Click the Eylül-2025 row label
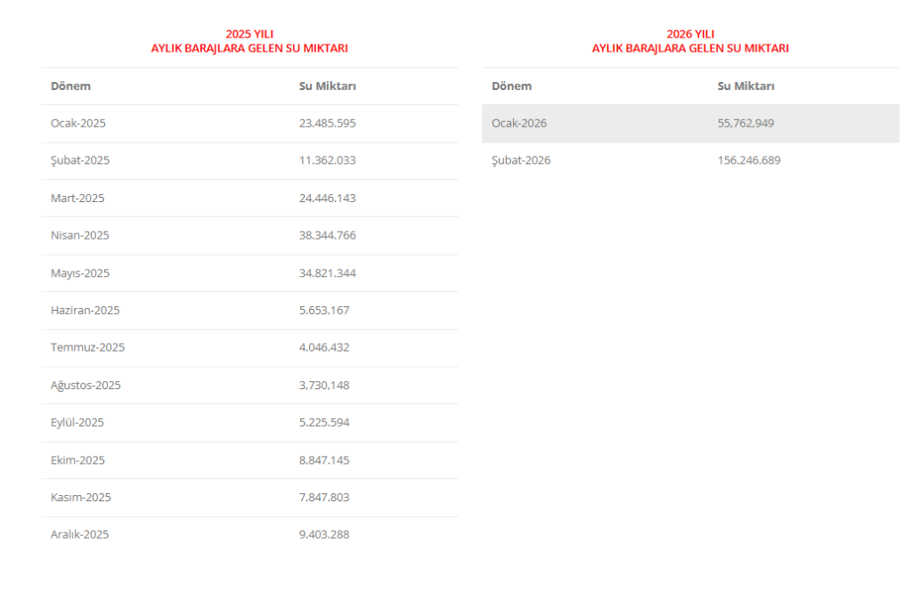 point(77,423)
